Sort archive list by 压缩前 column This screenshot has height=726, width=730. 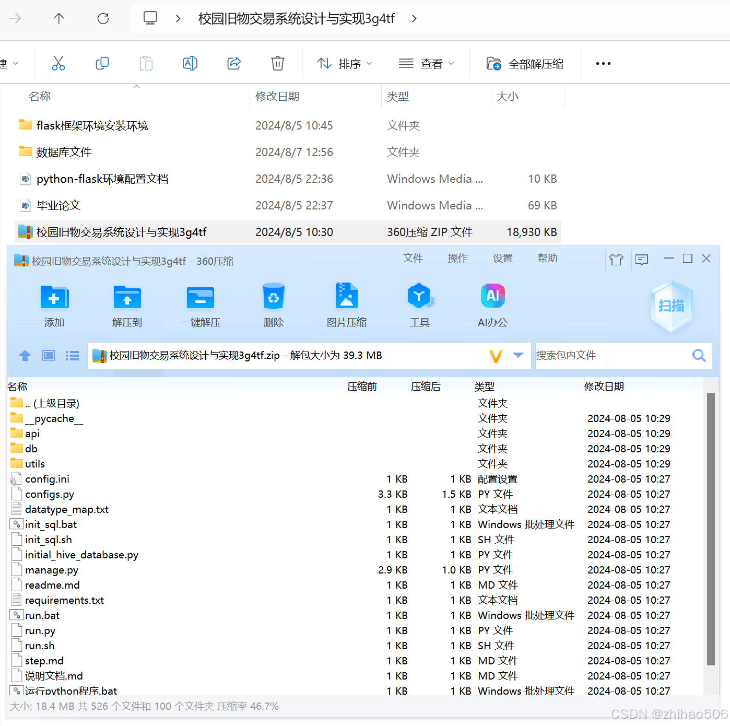pos(362,387)
